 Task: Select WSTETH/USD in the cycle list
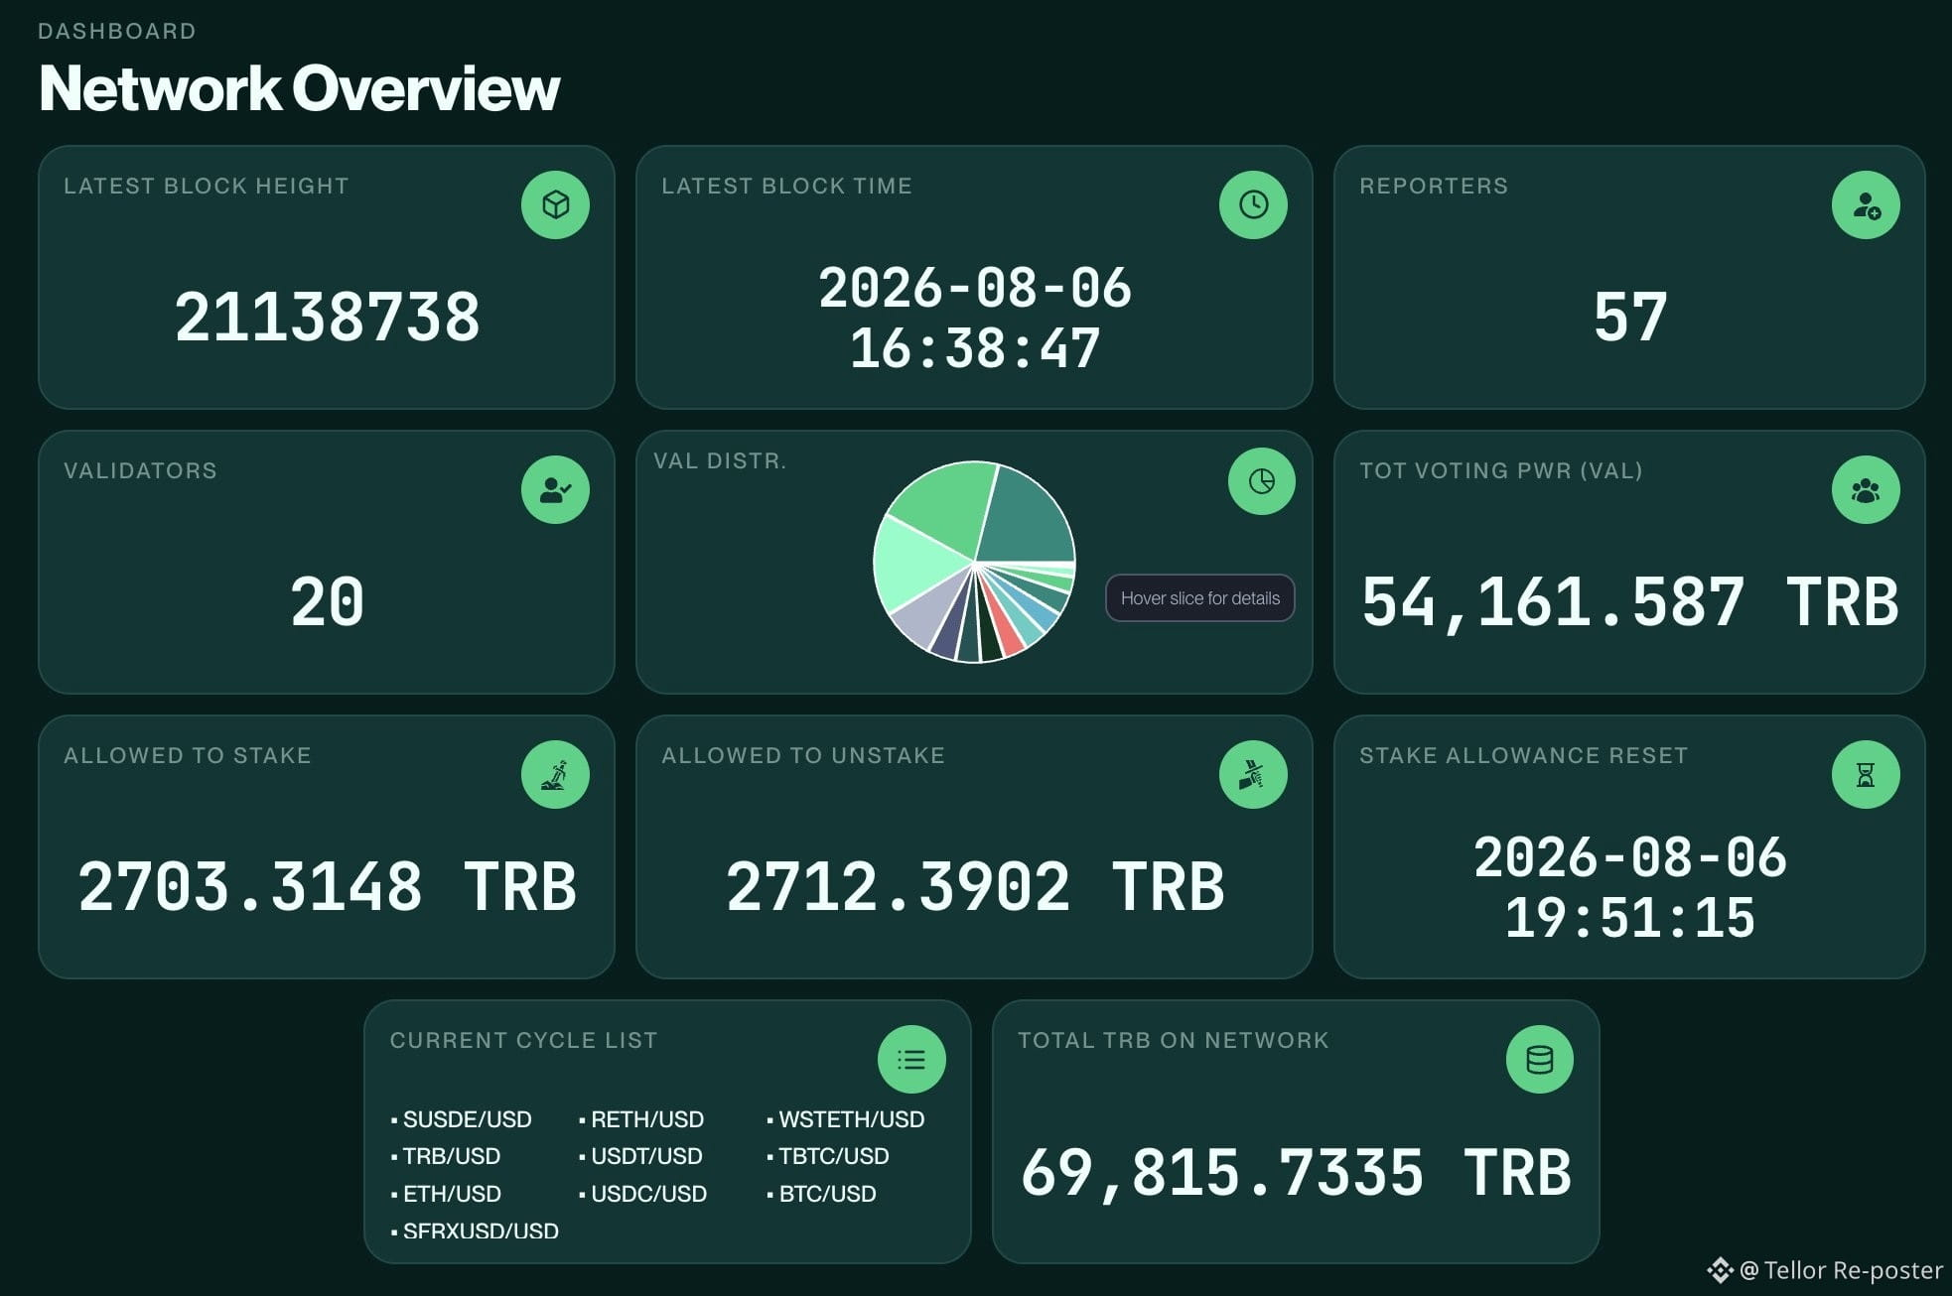point(852,1119)
